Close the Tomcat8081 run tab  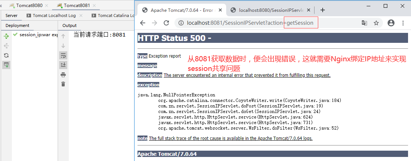[x=94, y=6]
